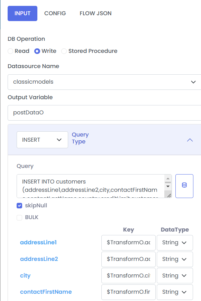
Task: Select the Read radio button
Action: 10,51
